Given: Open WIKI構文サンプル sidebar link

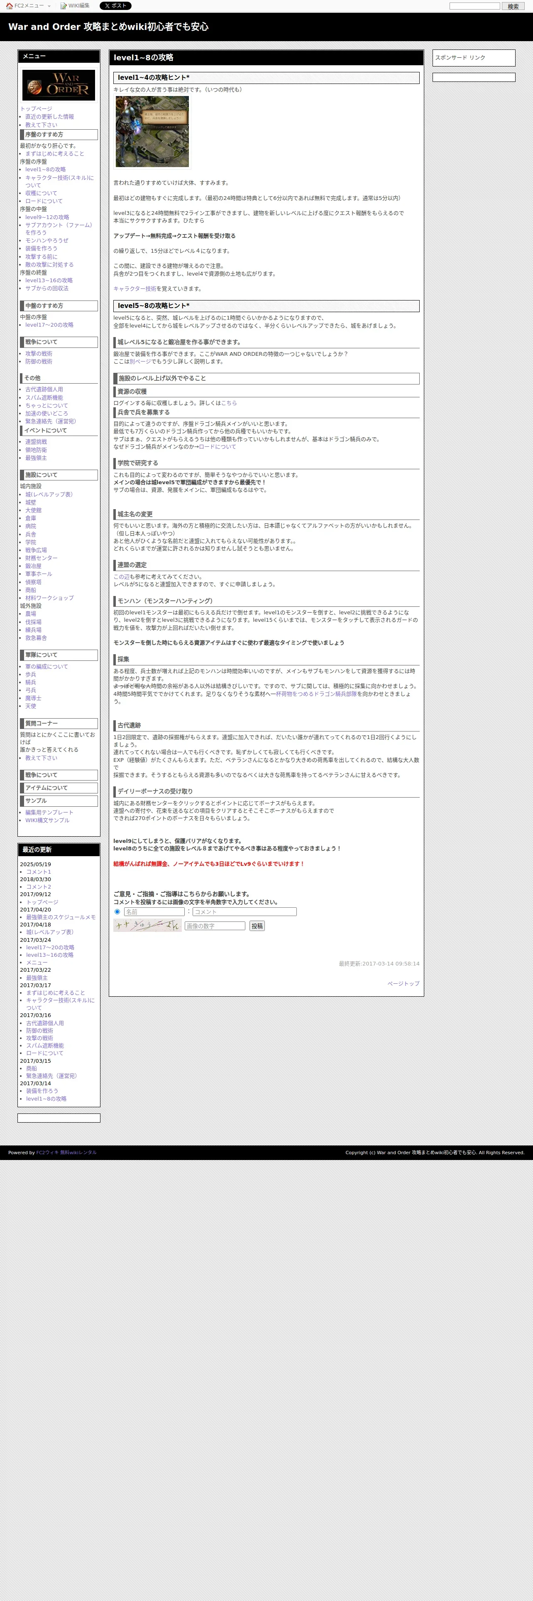Looking at the screenshot, I should pyautogui.click(x=48, y=820).
